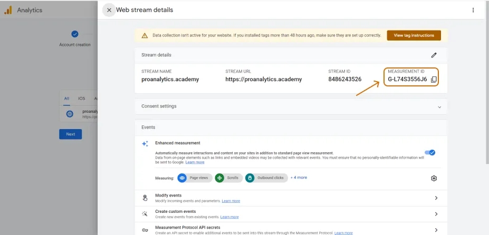The width and height of the screenshot is (489, 235).
Task: Select the iOS platform tab
Action: [82, 99]
